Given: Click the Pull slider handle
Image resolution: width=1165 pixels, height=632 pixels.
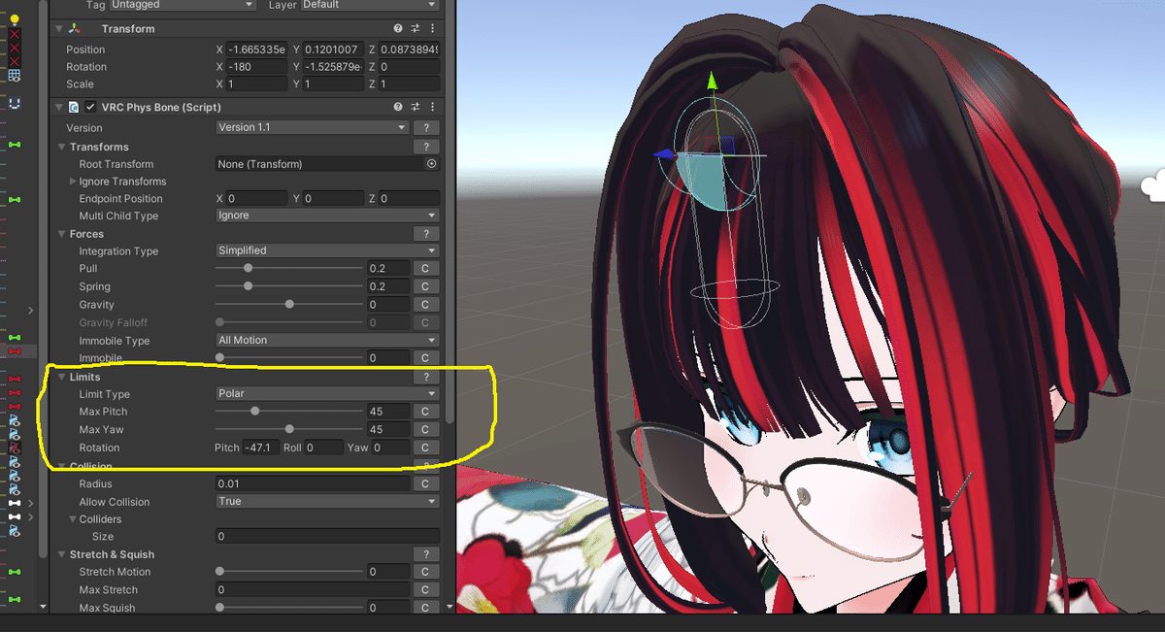Looking at the screenshot, I should 248,268.
